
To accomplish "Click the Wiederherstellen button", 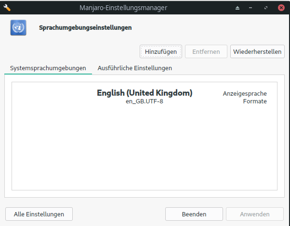I will 257,51.
